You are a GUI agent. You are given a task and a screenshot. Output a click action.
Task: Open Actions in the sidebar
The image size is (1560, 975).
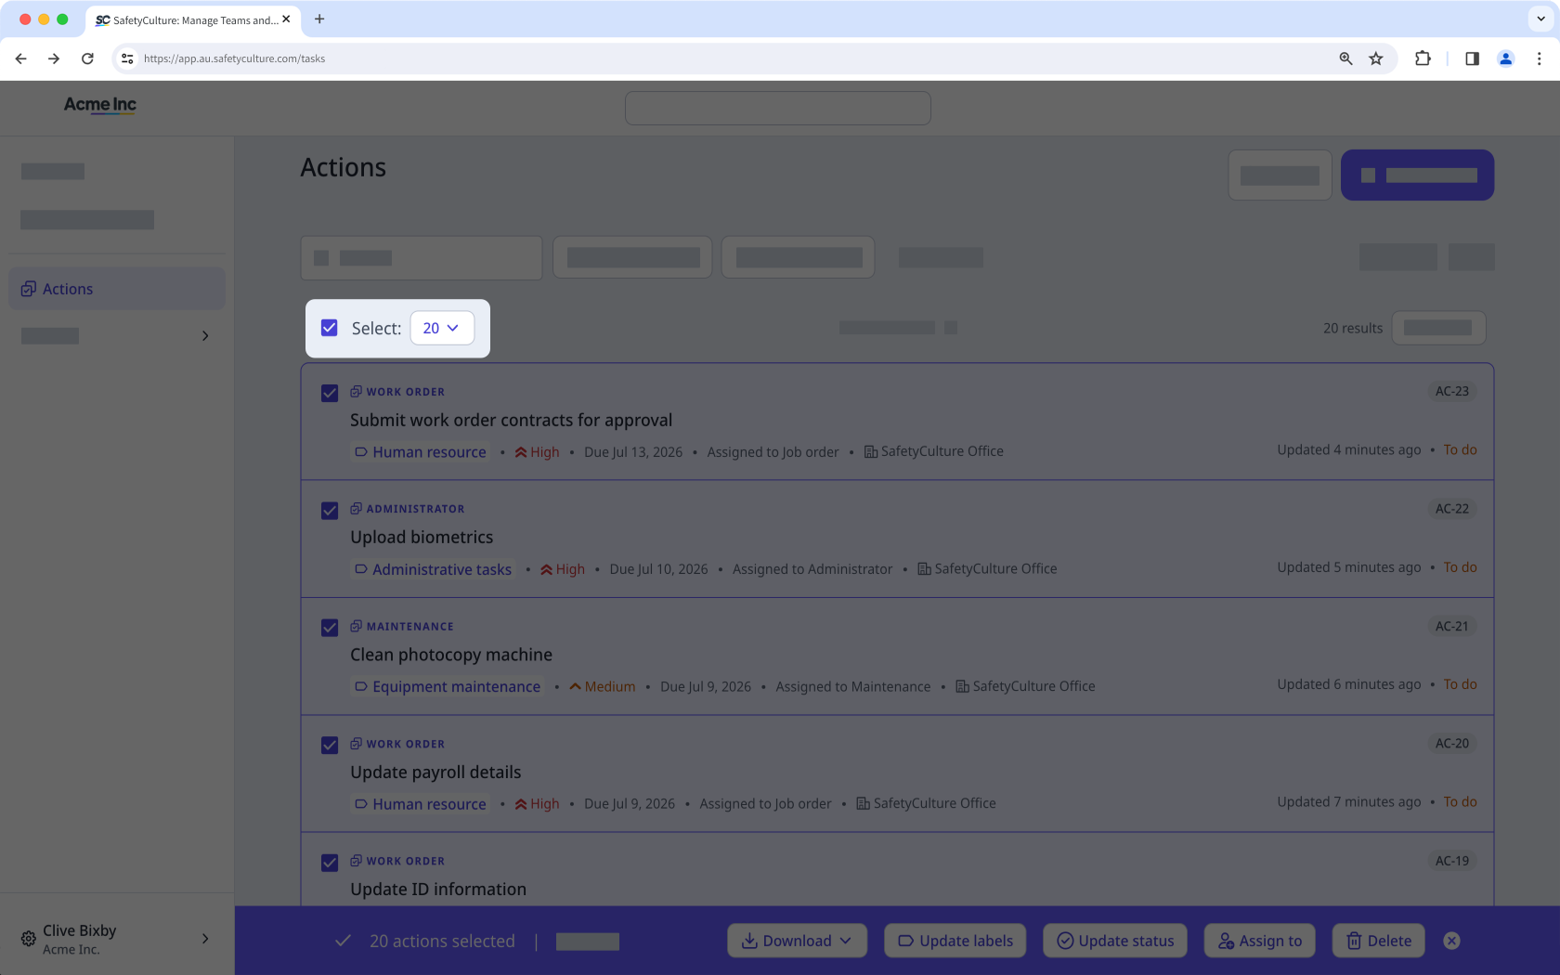117,289
